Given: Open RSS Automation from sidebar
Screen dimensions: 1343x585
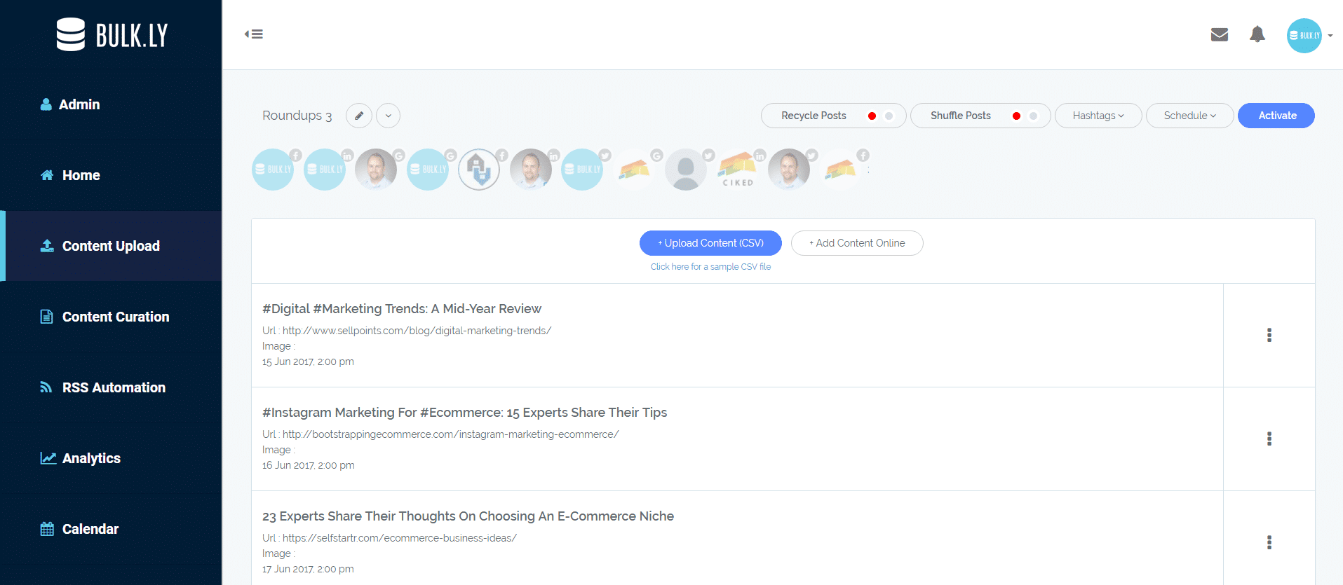Looking at the screenshot, I should (x=114, y=387).
